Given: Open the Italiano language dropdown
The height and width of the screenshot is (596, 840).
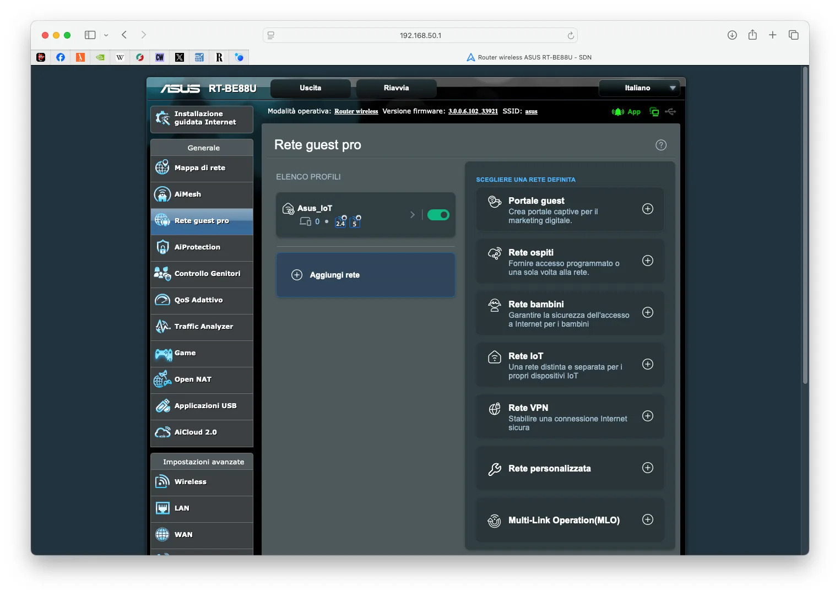Looking at the screenshot, I should [640, 88].
